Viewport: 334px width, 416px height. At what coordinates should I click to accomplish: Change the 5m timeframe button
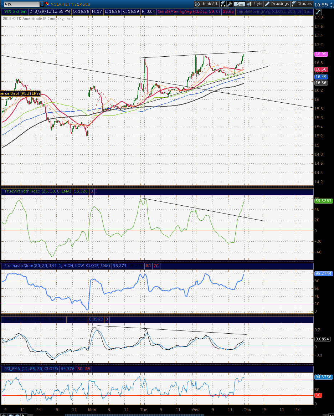(240, 4)
